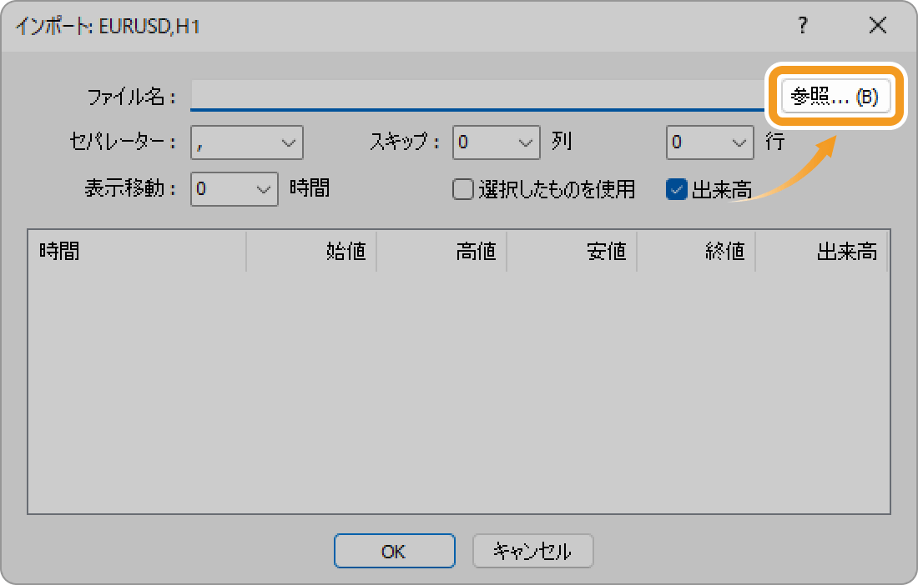Click the 高値 column header

point(441,252)
